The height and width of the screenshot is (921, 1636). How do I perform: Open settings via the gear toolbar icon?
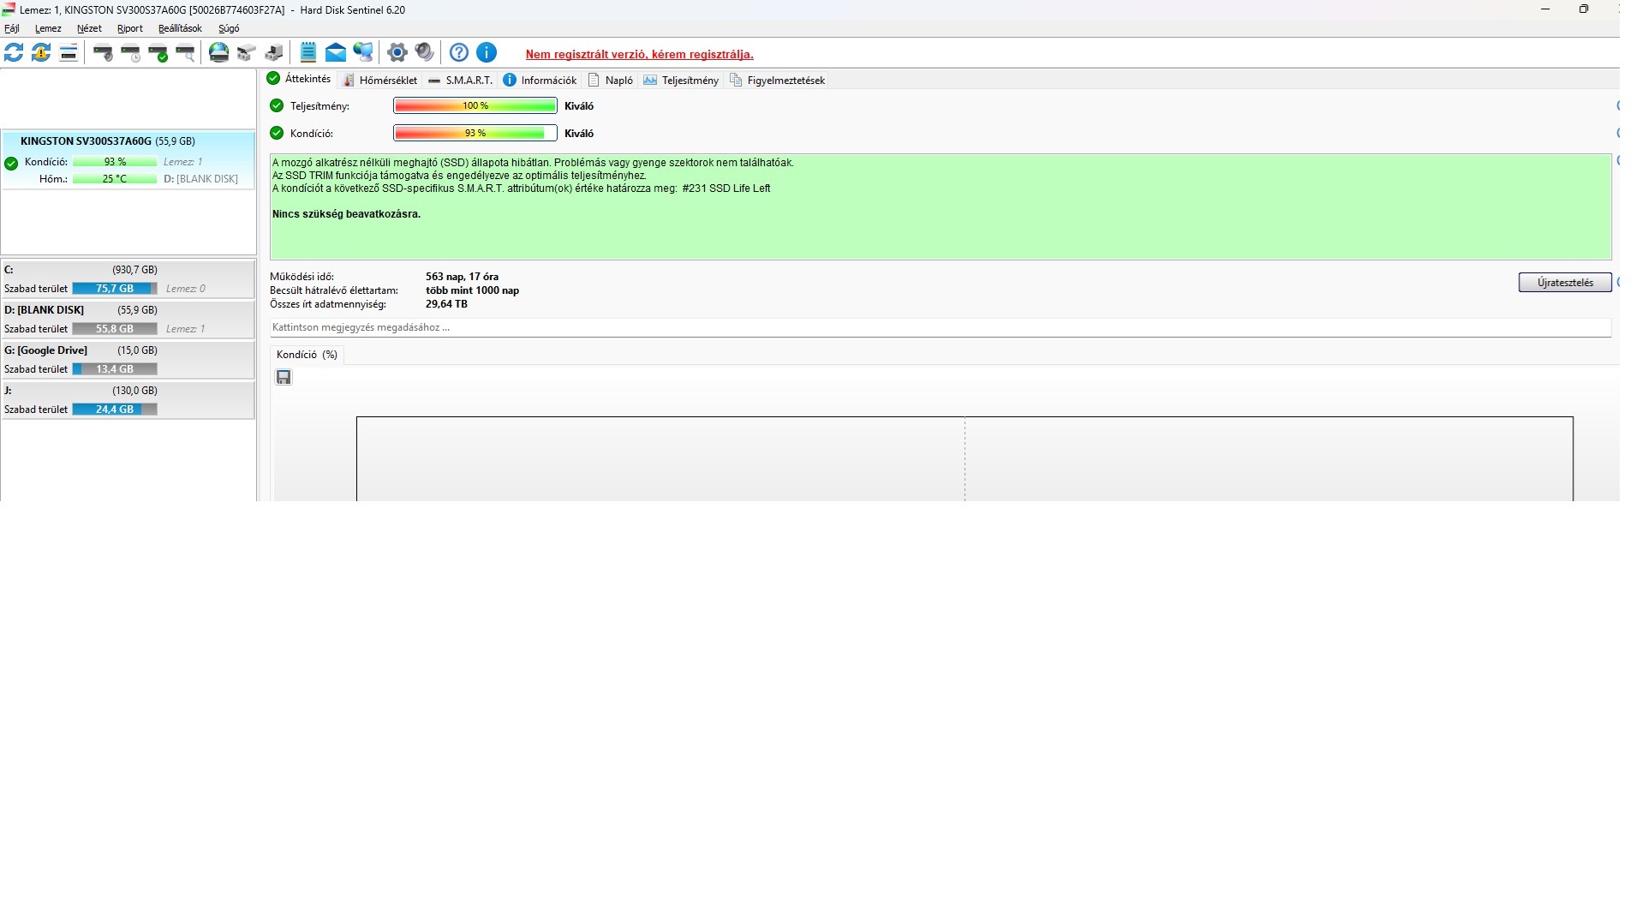pyautogui.click(x=397, y=53)
